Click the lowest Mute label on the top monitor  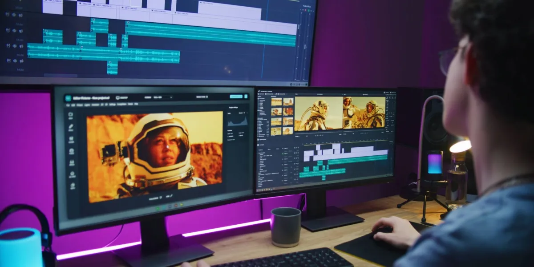[x=20, y=69]
